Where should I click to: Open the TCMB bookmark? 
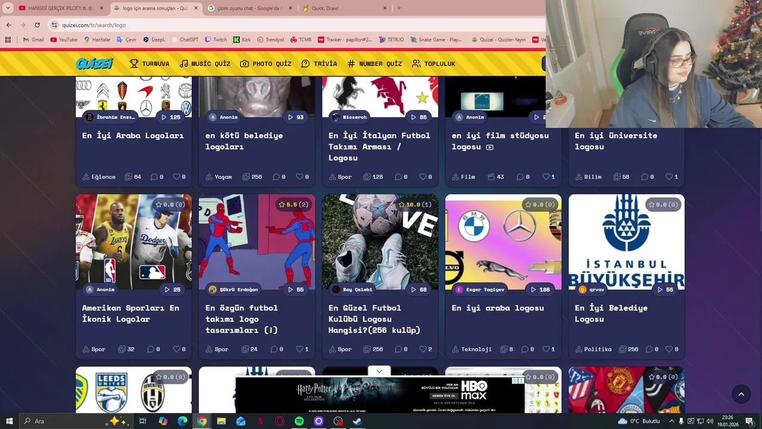pyautogui.click(x=301, y=40)
